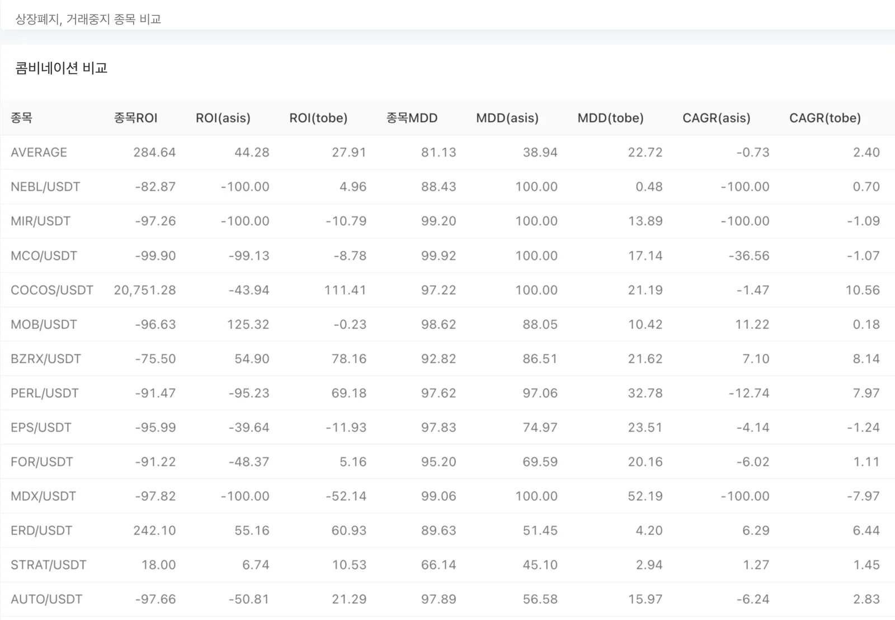
Task: Click the 52.19 MDX MDD(tobe) value
Action: [645, 496]
